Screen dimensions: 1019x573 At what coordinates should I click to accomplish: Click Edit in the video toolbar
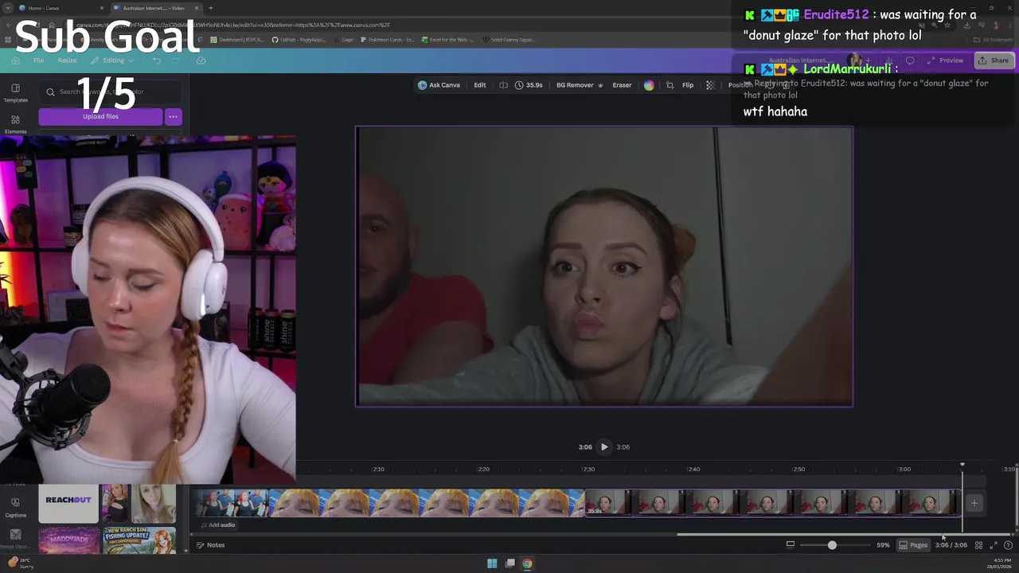coord(480,85)
